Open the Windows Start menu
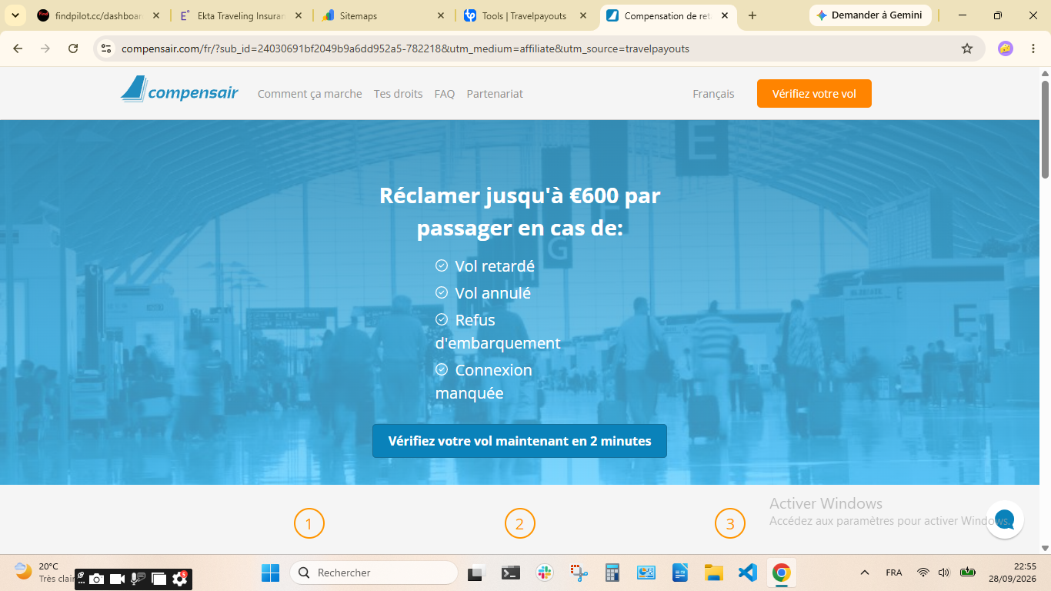The height and width of the screenshot is (591, 1051). point(271,573)
